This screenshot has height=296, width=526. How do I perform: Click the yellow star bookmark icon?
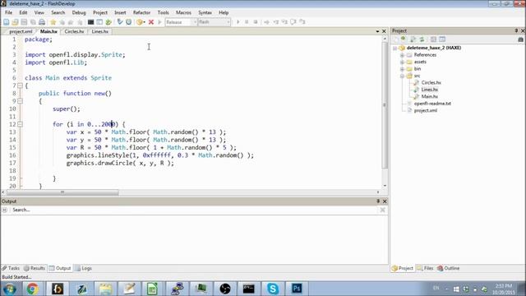pos(53,22)
